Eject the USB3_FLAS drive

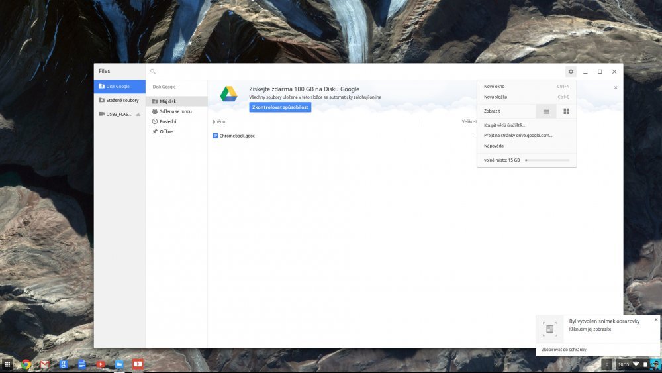(x=138, y=114)
